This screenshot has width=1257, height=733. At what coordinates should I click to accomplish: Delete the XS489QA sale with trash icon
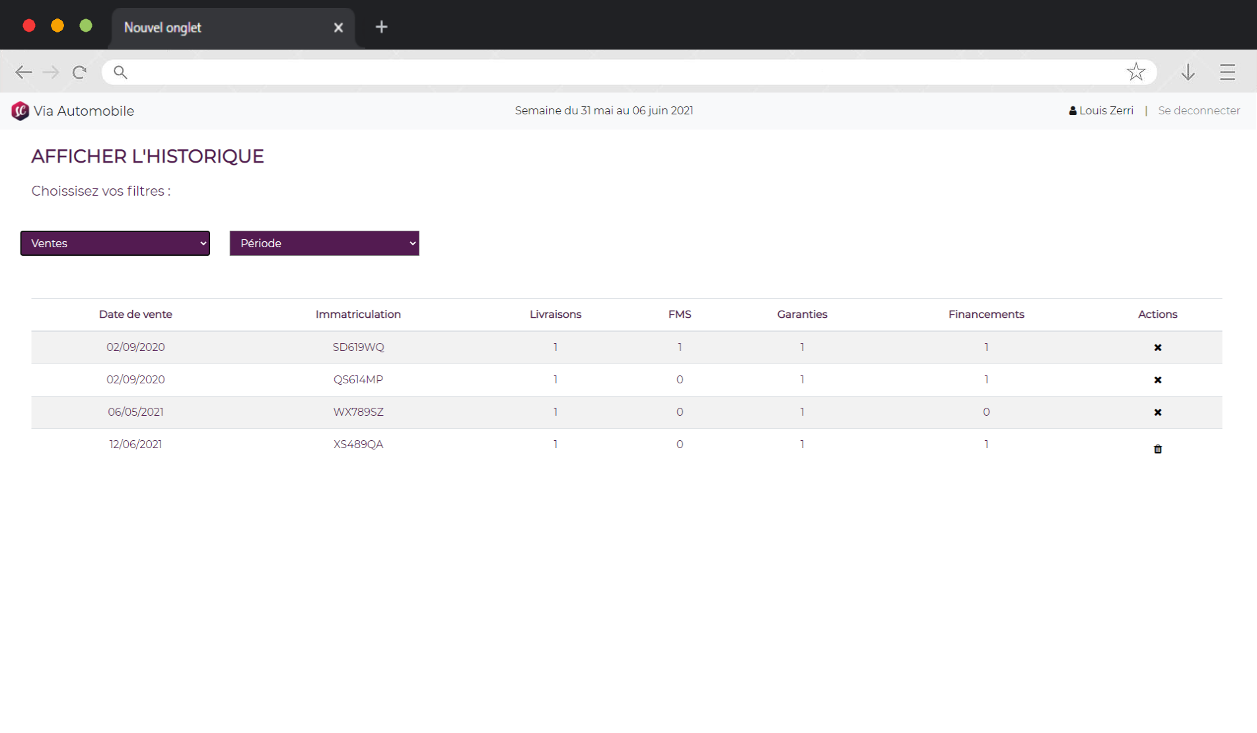pyautogui.click(x=1157, y=449)
